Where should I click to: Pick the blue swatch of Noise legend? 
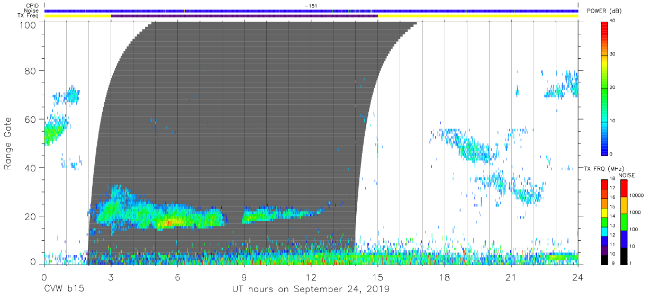tap(624, 239)
